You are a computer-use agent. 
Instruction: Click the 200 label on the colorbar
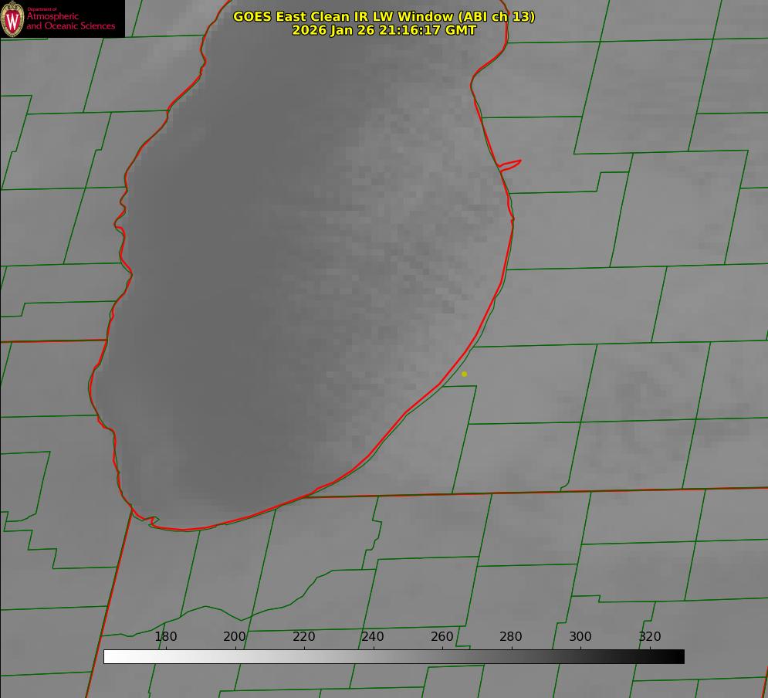click(235, 636)
